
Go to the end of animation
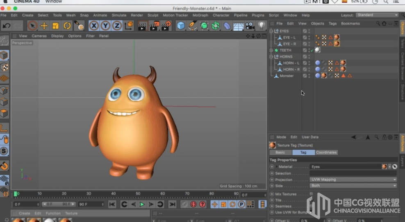172,204
